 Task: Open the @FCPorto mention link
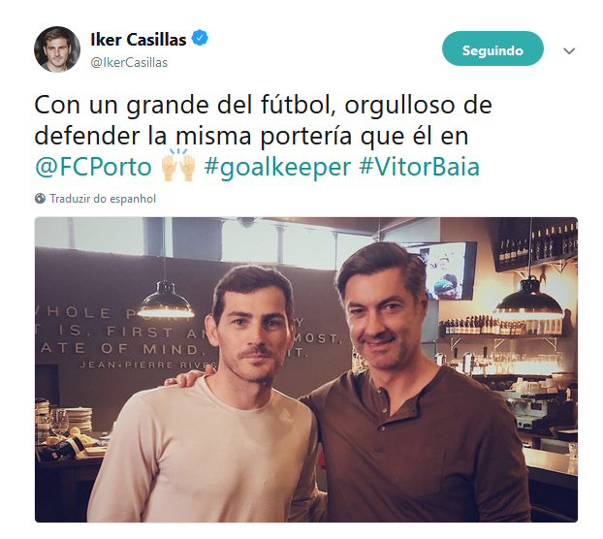click(x=93, y=167)
